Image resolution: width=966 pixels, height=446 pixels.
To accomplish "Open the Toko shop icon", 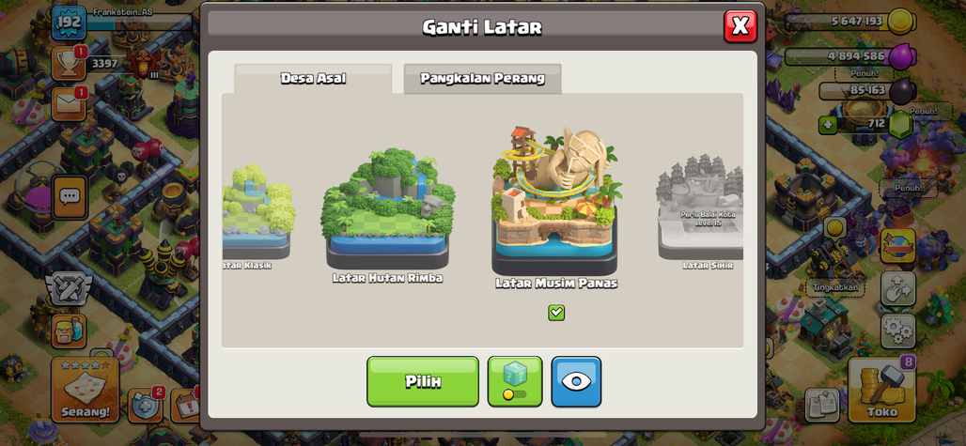I will [882, 390].
